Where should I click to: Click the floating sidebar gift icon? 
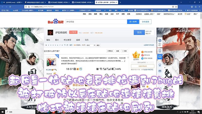pos(160,65)
